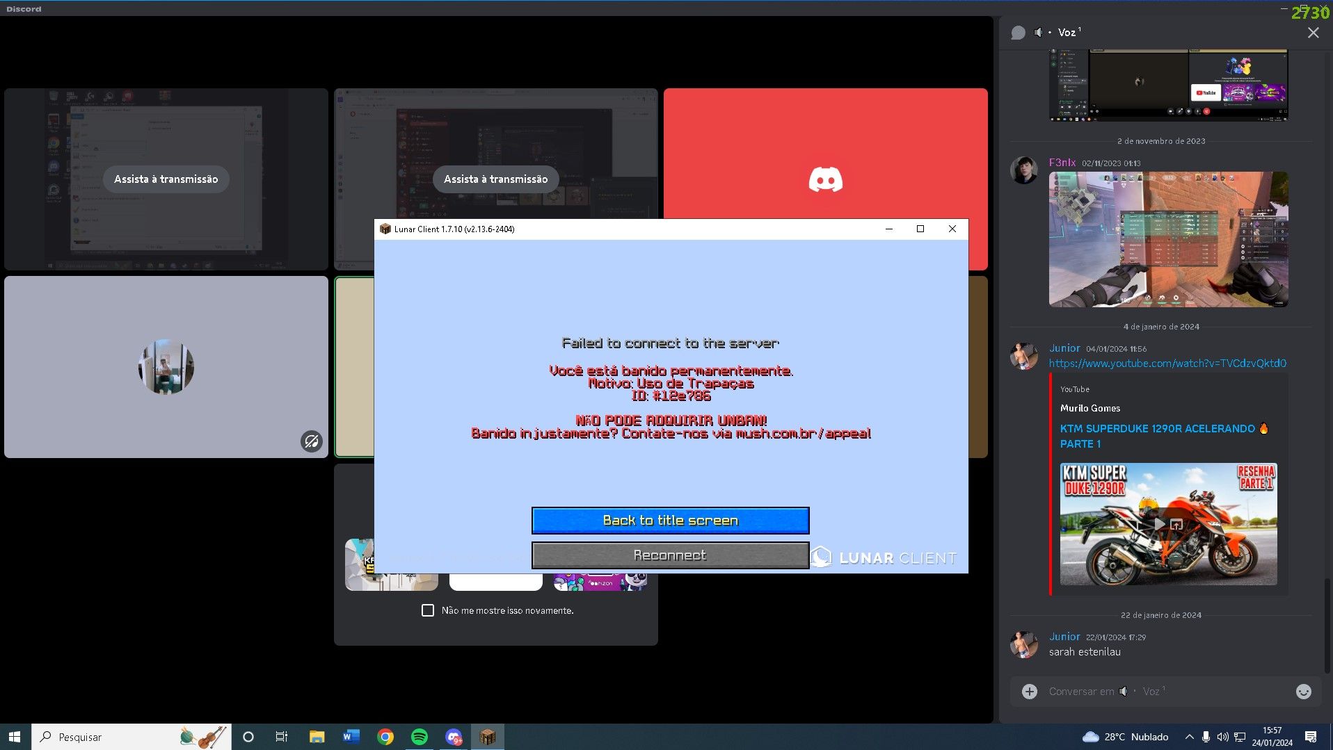The height and width of the screenshot is (750, 1333).
Task: Open Spotify from the taskbar
Action: pos(420,736)
